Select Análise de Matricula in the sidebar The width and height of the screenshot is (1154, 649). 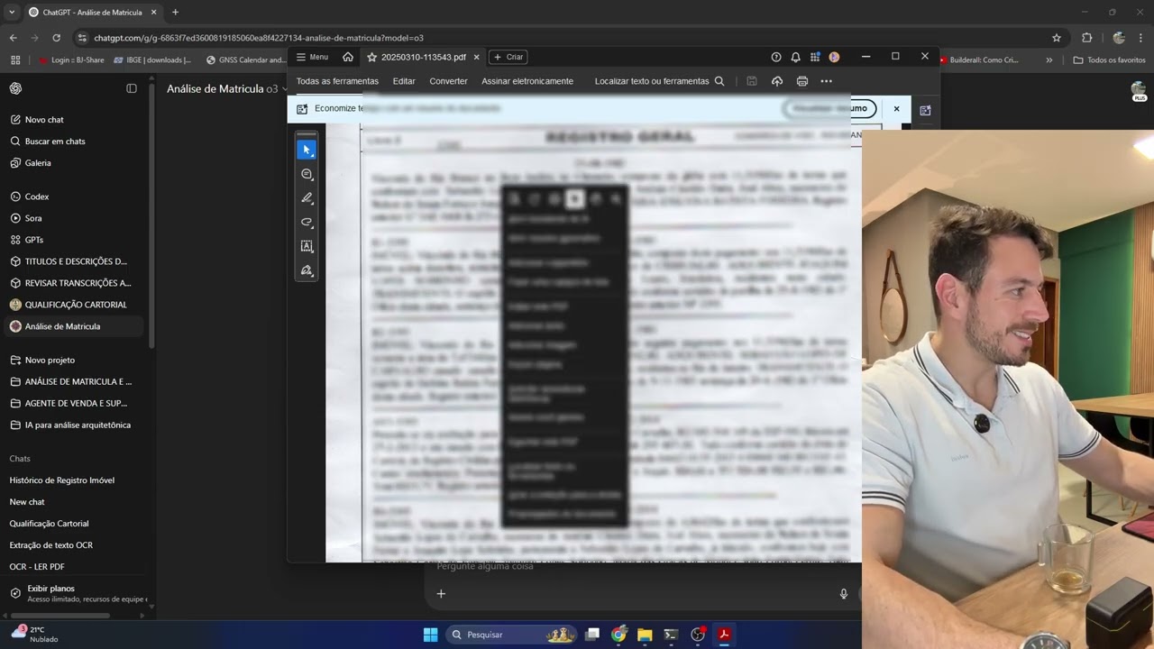pos(72,325)
